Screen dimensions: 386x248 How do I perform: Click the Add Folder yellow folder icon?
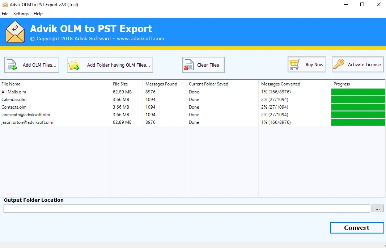[74, 65]
